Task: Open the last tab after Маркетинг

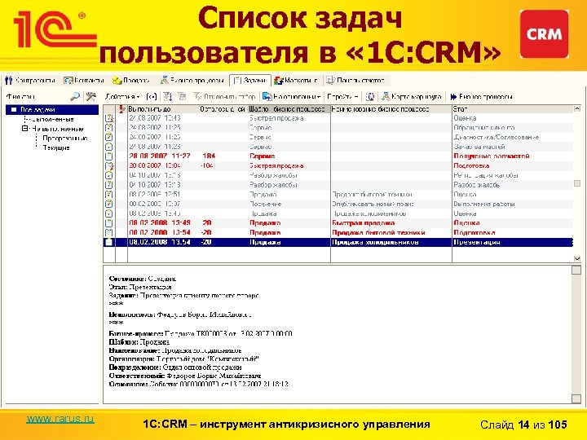Action: pyautogui.click(x=355, y=80)
